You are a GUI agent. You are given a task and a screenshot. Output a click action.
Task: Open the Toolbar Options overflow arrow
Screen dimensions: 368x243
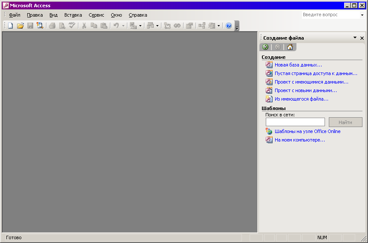(x=237, y=26)
